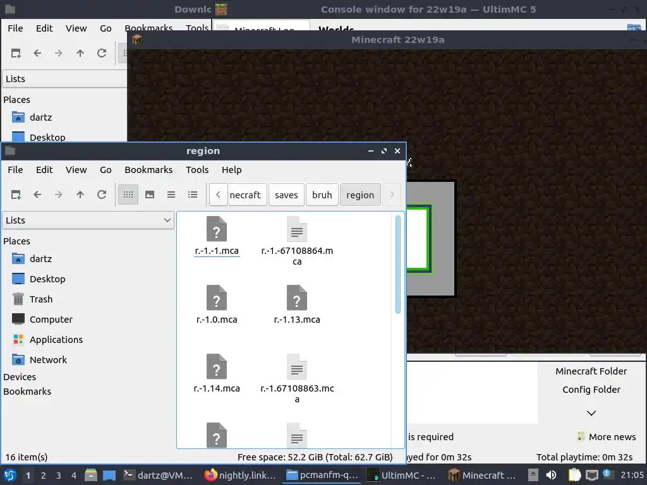Open the File menu in the region window
647x485 pixels.
15,170
